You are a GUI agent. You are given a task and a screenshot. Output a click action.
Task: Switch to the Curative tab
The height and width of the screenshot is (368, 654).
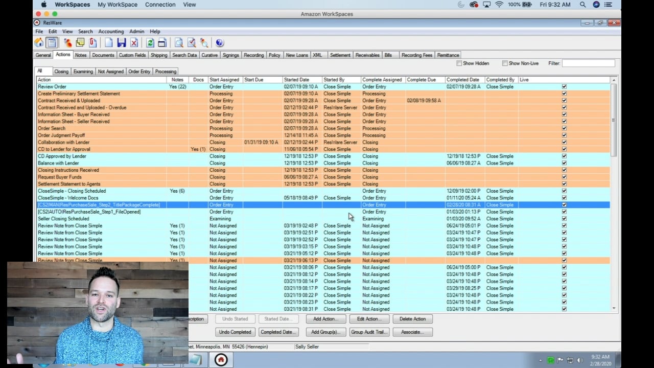click(x=209, y=55)
